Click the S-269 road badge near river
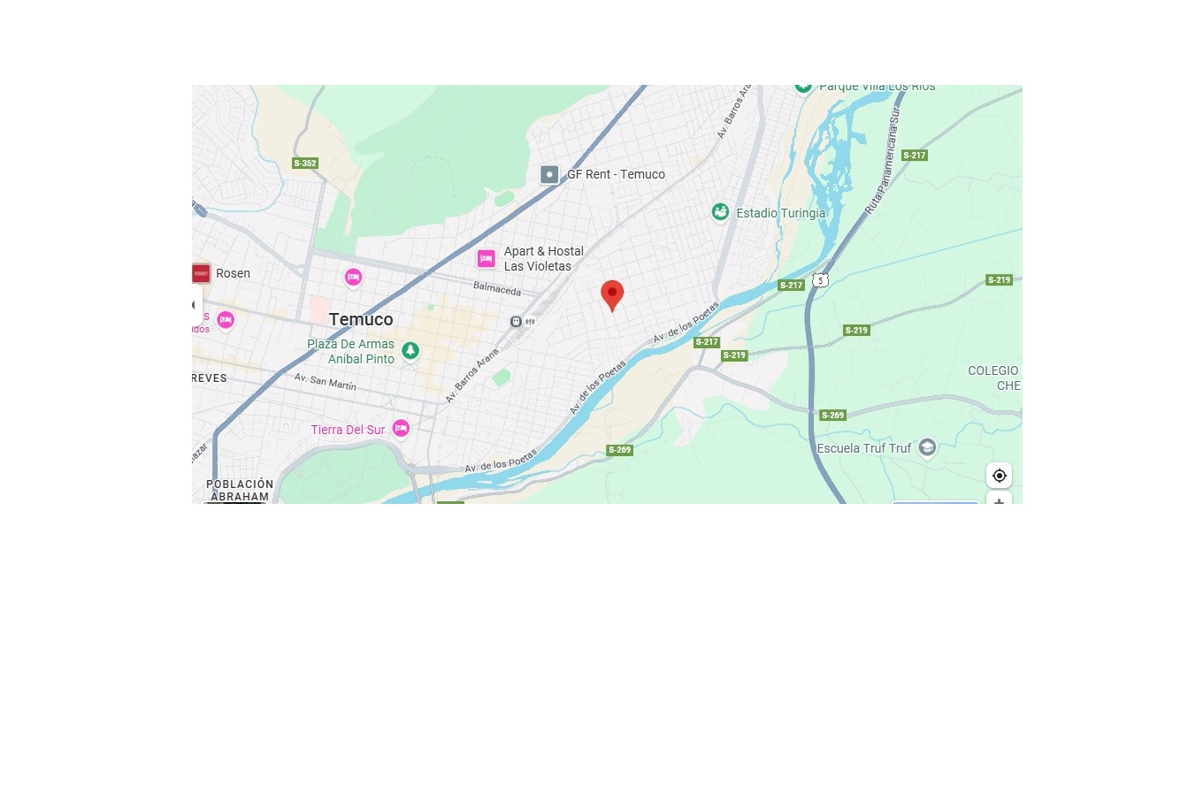Image resolution: width=1188 pixels, height=801 pixels. (x=619, y=450)
